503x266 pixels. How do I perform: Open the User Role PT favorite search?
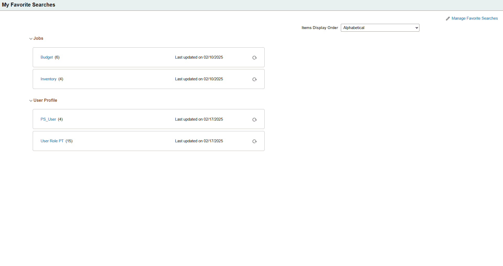click(52, 141)
